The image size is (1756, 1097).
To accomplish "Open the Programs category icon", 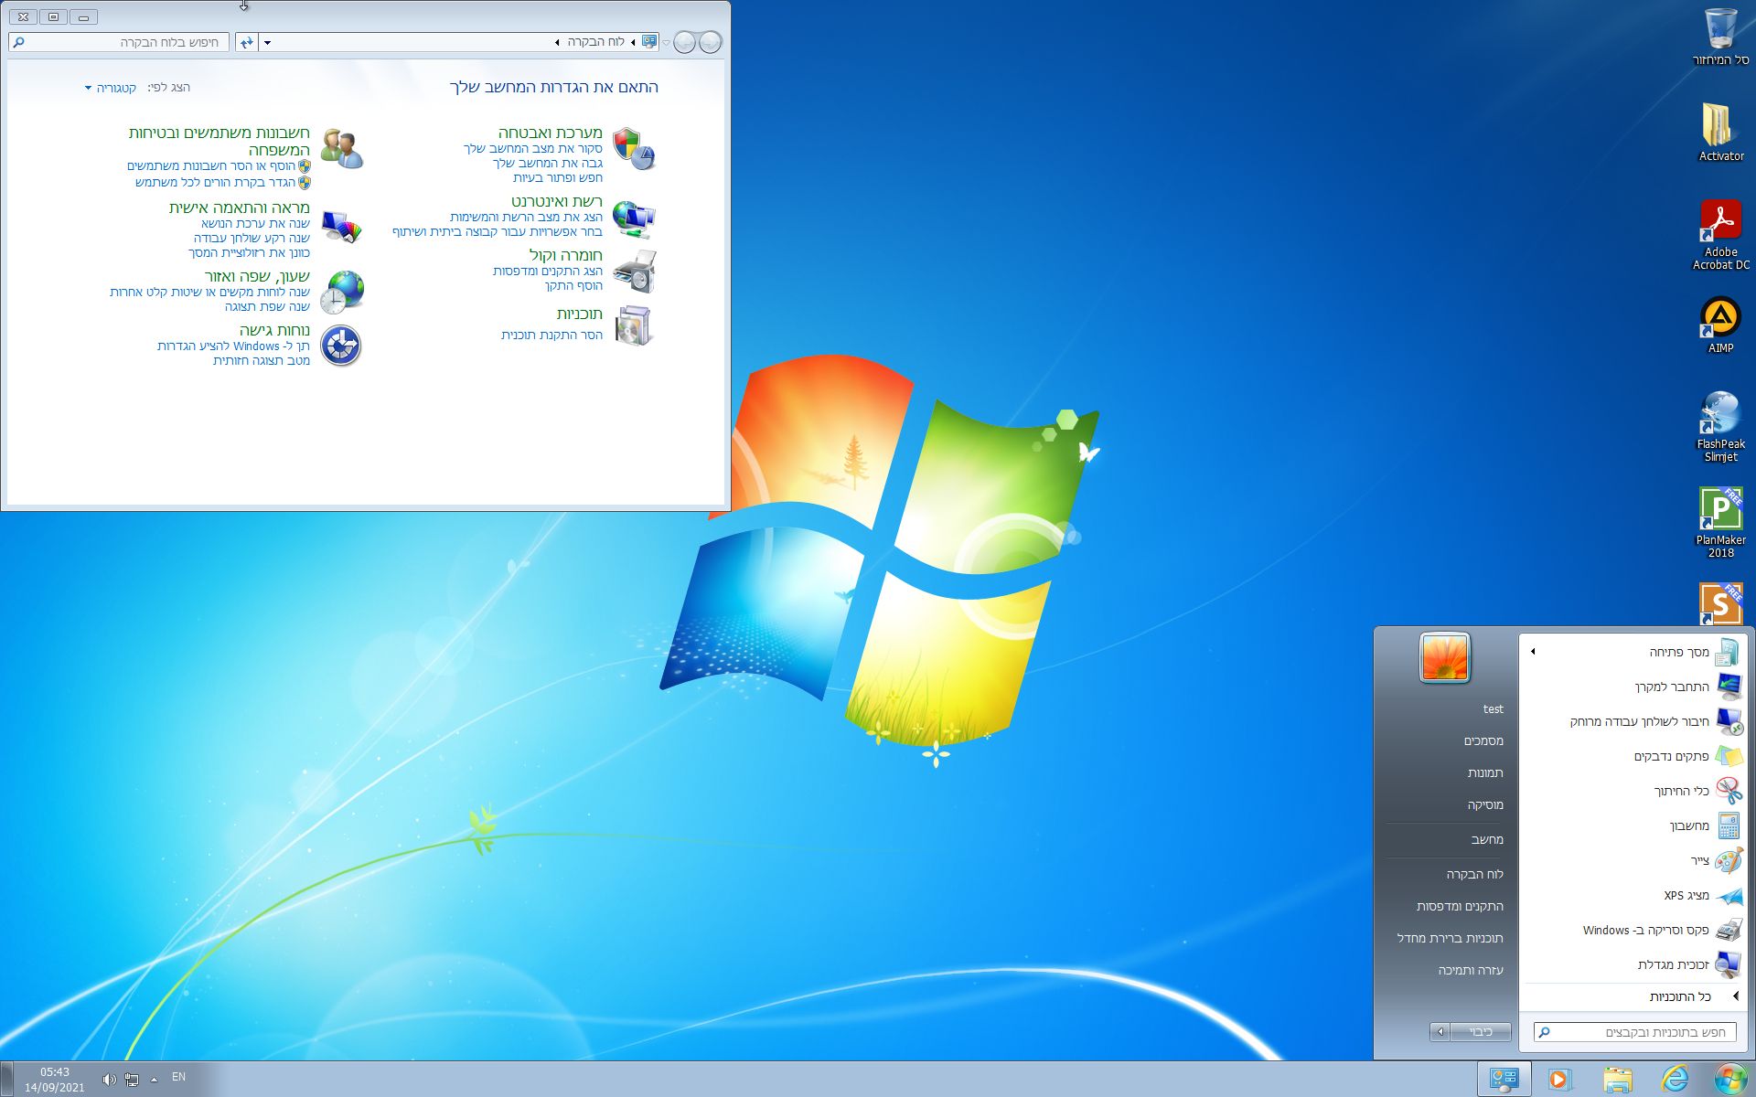I will pos(633,325).
